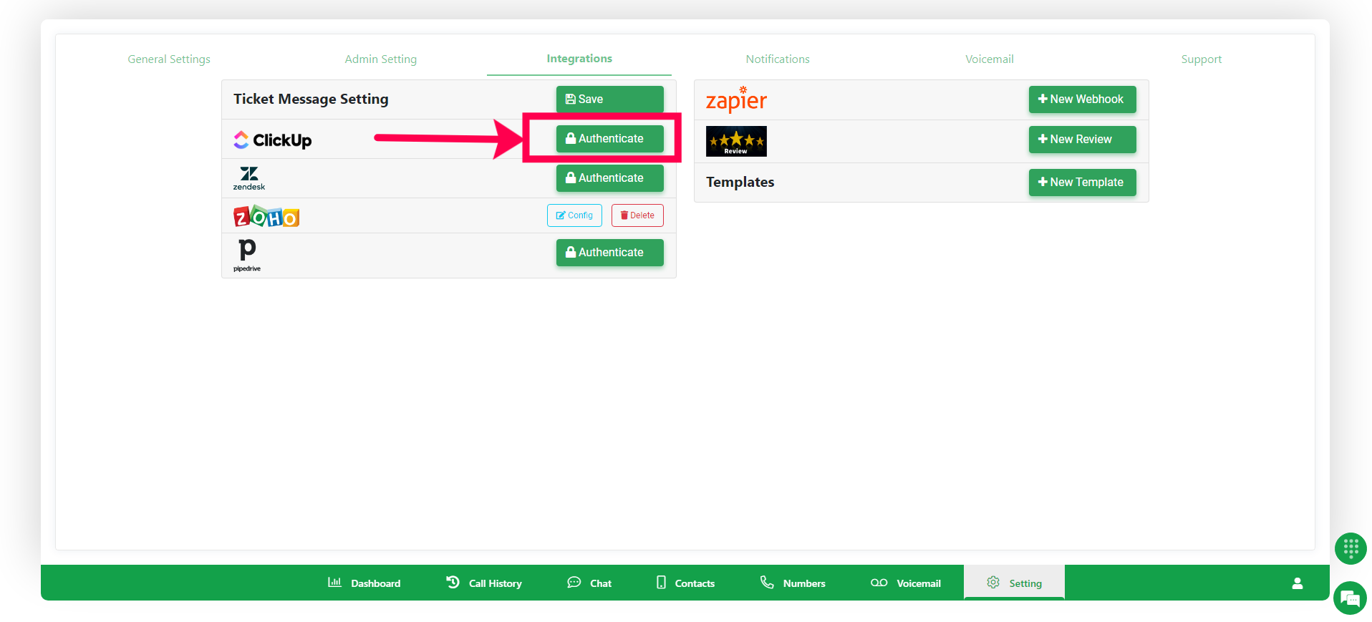Authenticate the Pipedrive integration
The image size is (1372, 622).
pyautogui.click(x=609, y=252)
